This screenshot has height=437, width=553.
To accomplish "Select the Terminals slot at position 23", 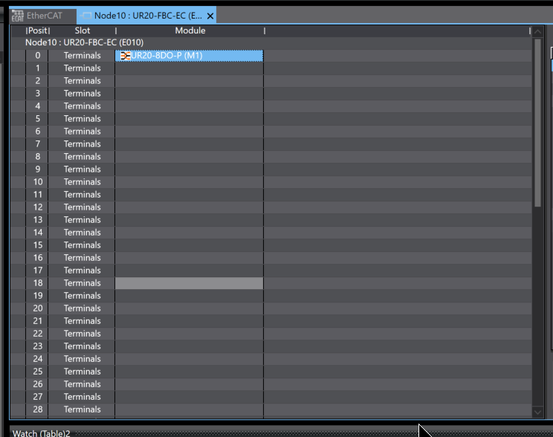I will [82, 346].
